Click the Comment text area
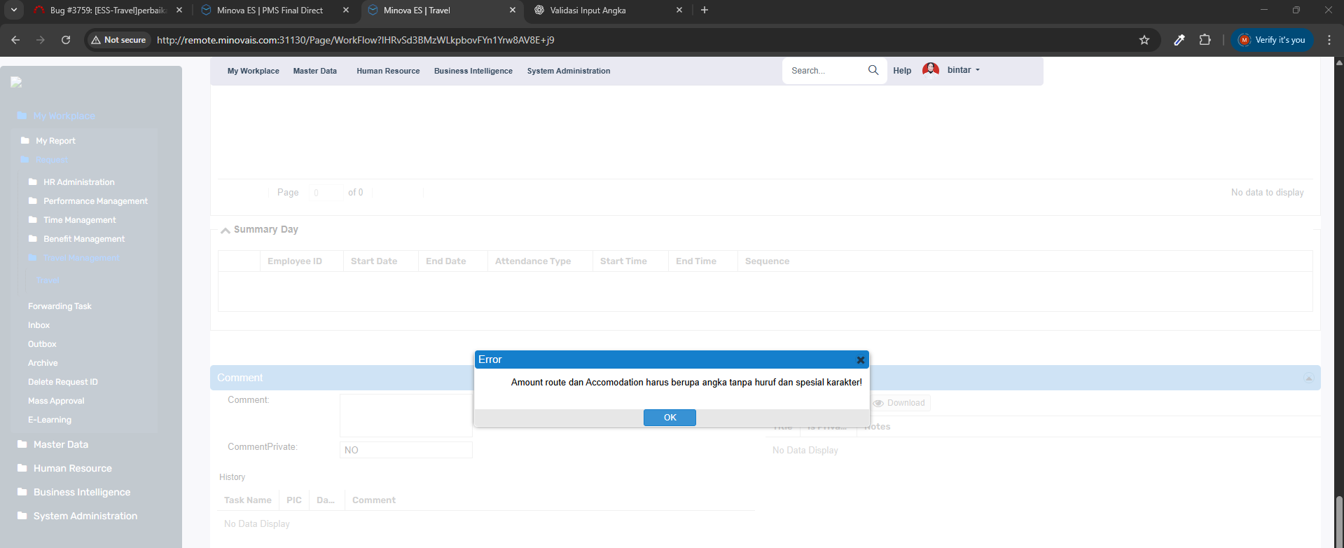 coord(406,415)
